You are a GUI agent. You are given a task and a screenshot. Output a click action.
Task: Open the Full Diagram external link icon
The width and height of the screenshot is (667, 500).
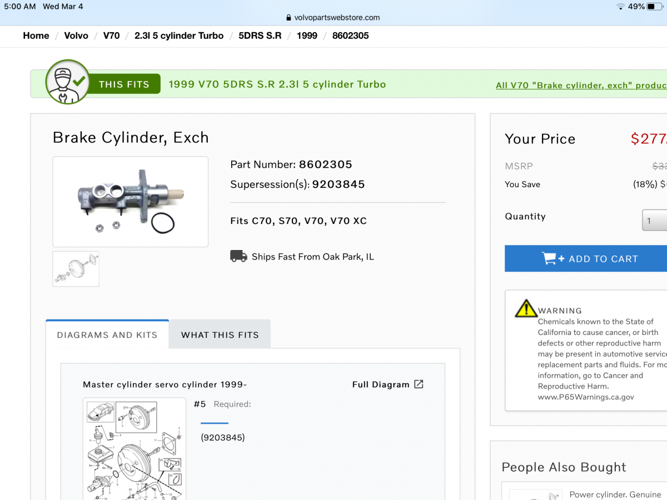(x=419, y=384)
